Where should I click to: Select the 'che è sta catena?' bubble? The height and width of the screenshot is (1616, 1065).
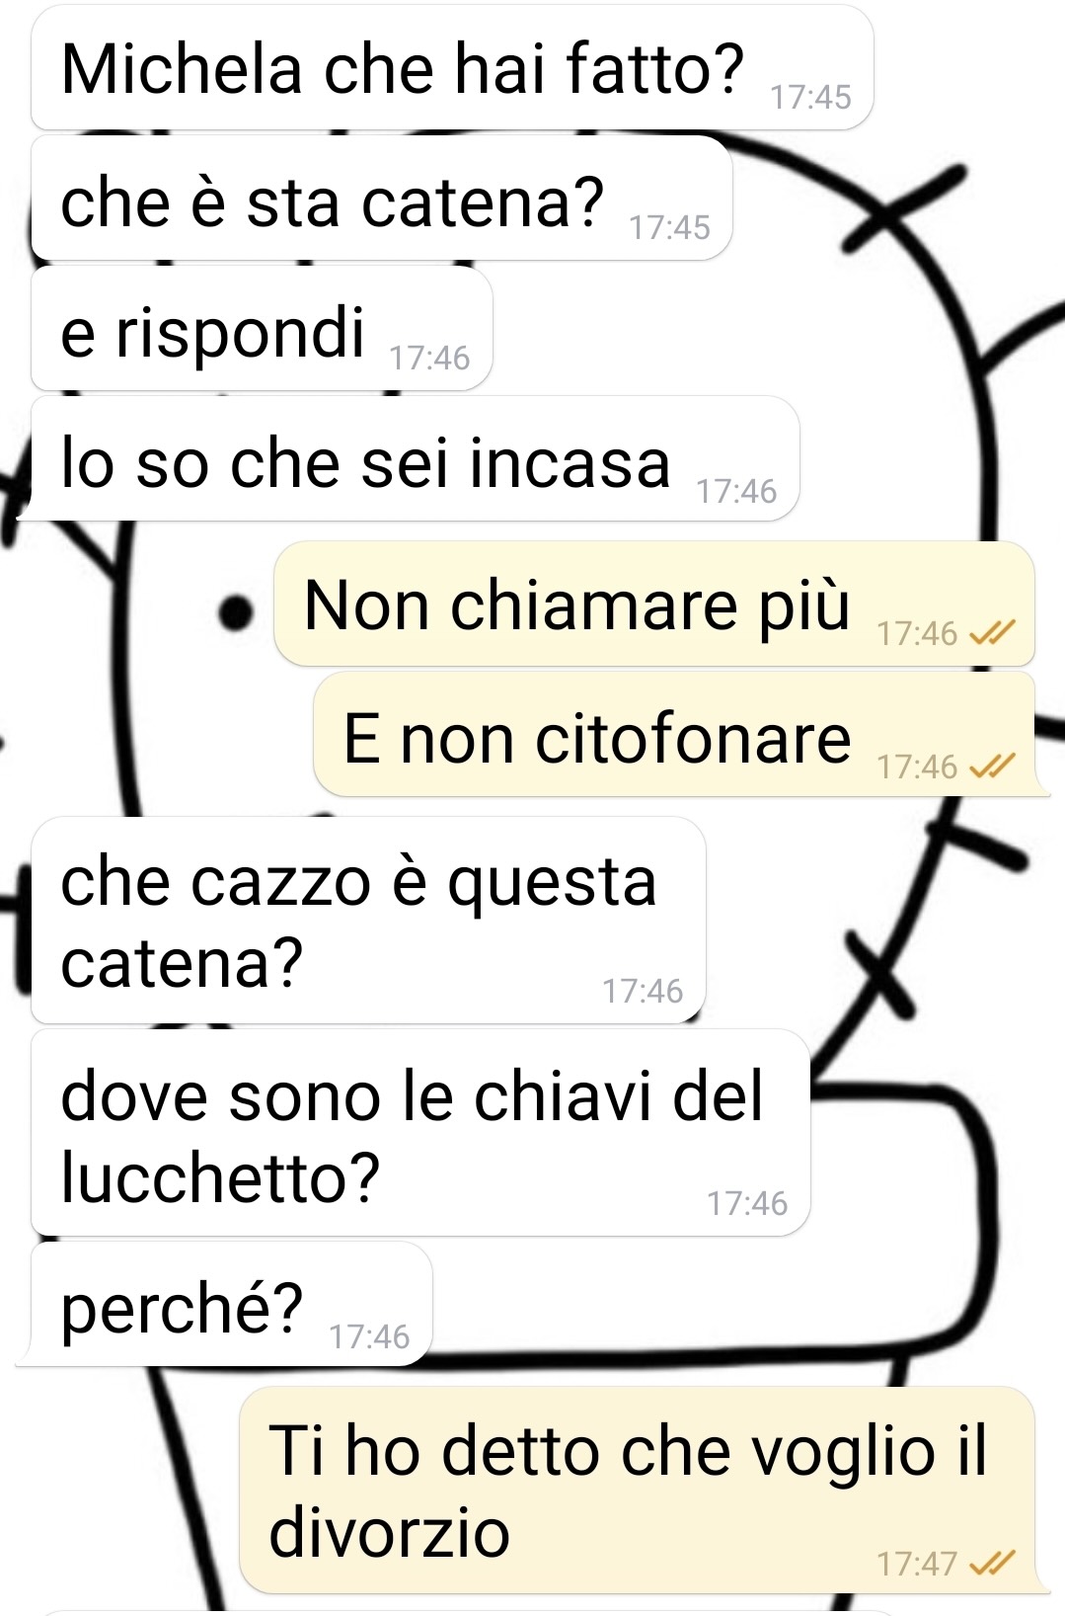(x=382, y=200)
